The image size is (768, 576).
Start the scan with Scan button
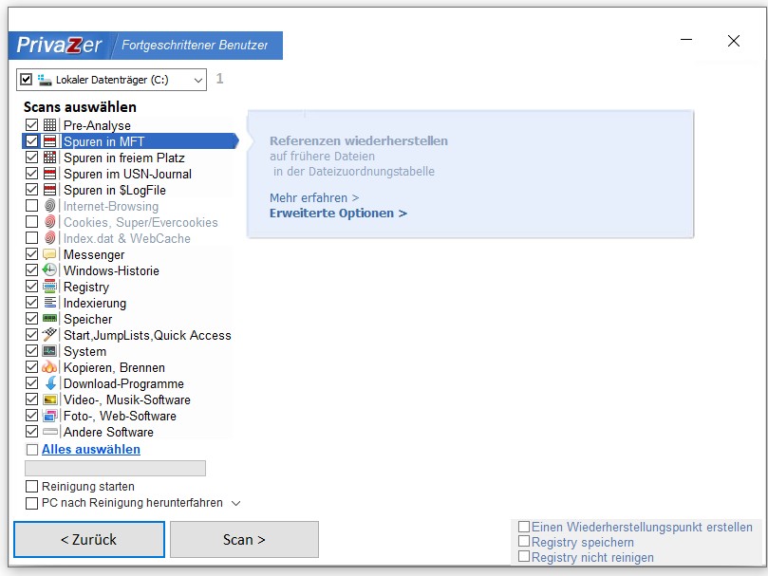coord(244,539)
